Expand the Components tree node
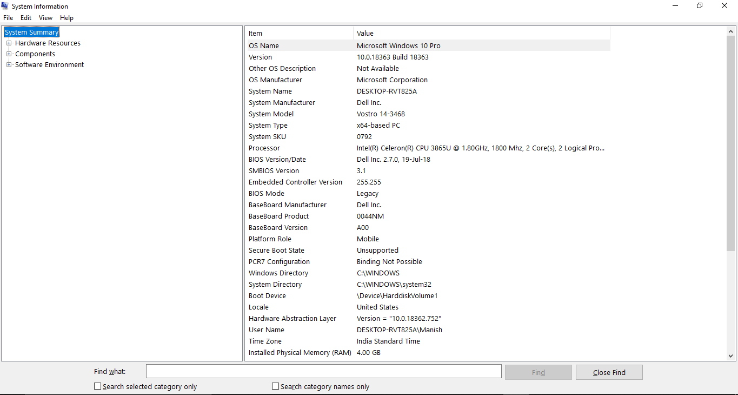The image size is (738, 395). [x=9, y=54]
